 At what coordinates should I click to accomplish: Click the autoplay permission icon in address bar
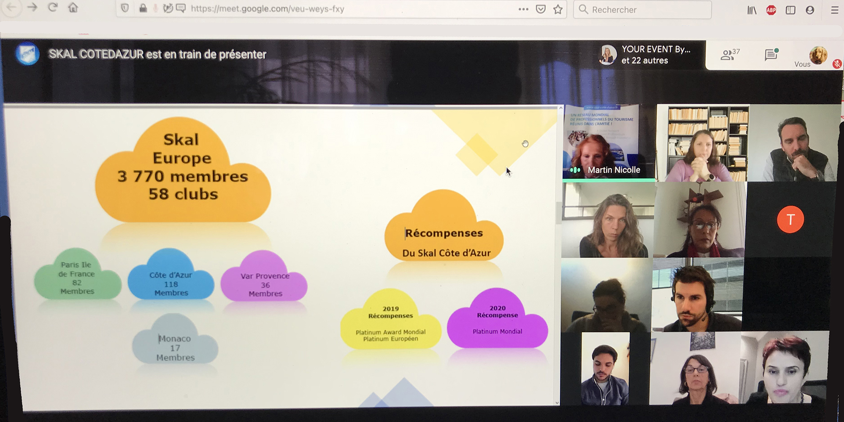click(168, 8)
